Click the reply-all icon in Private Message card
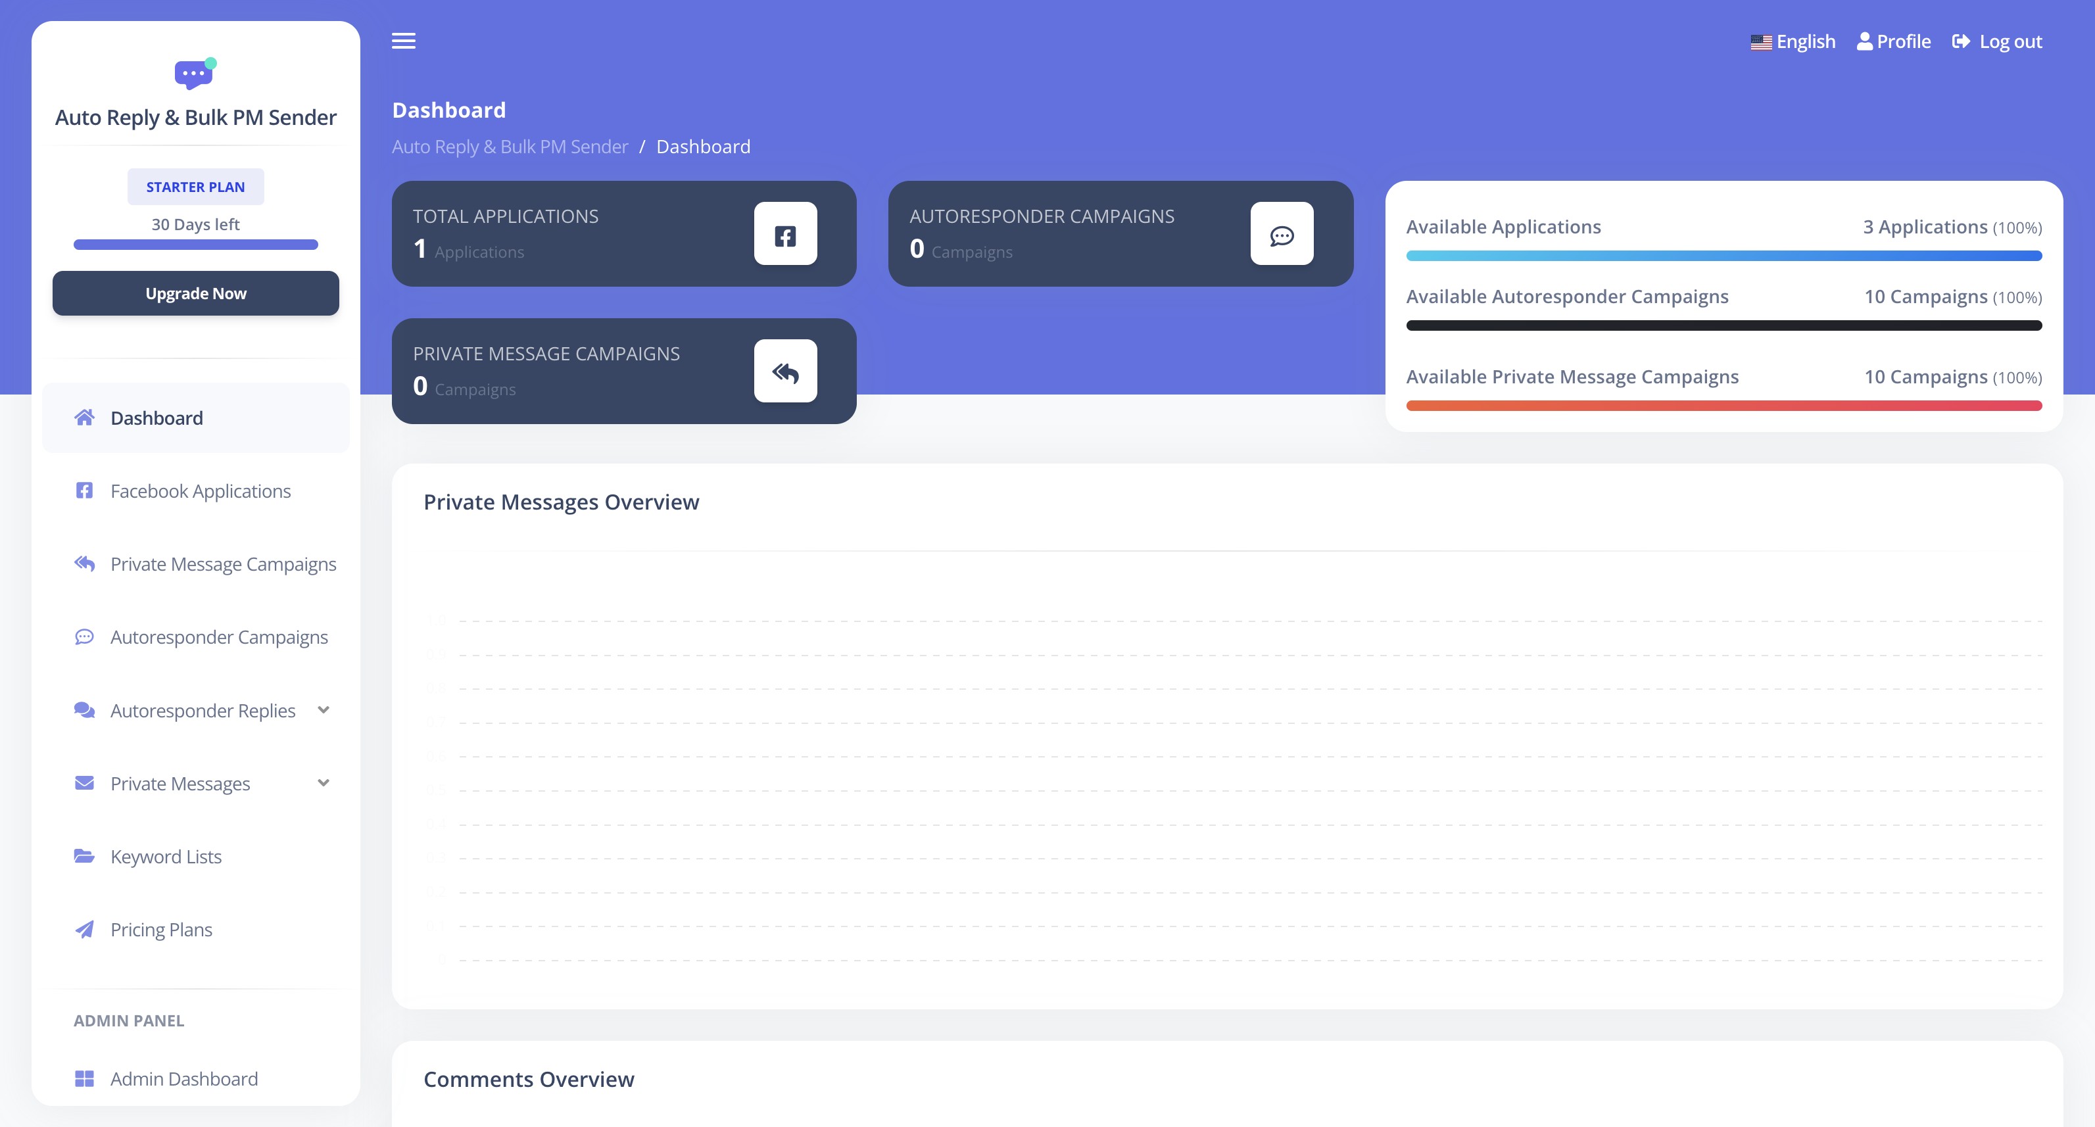2095x1127 pixels. pyautogui.click(x=785, y=372)
